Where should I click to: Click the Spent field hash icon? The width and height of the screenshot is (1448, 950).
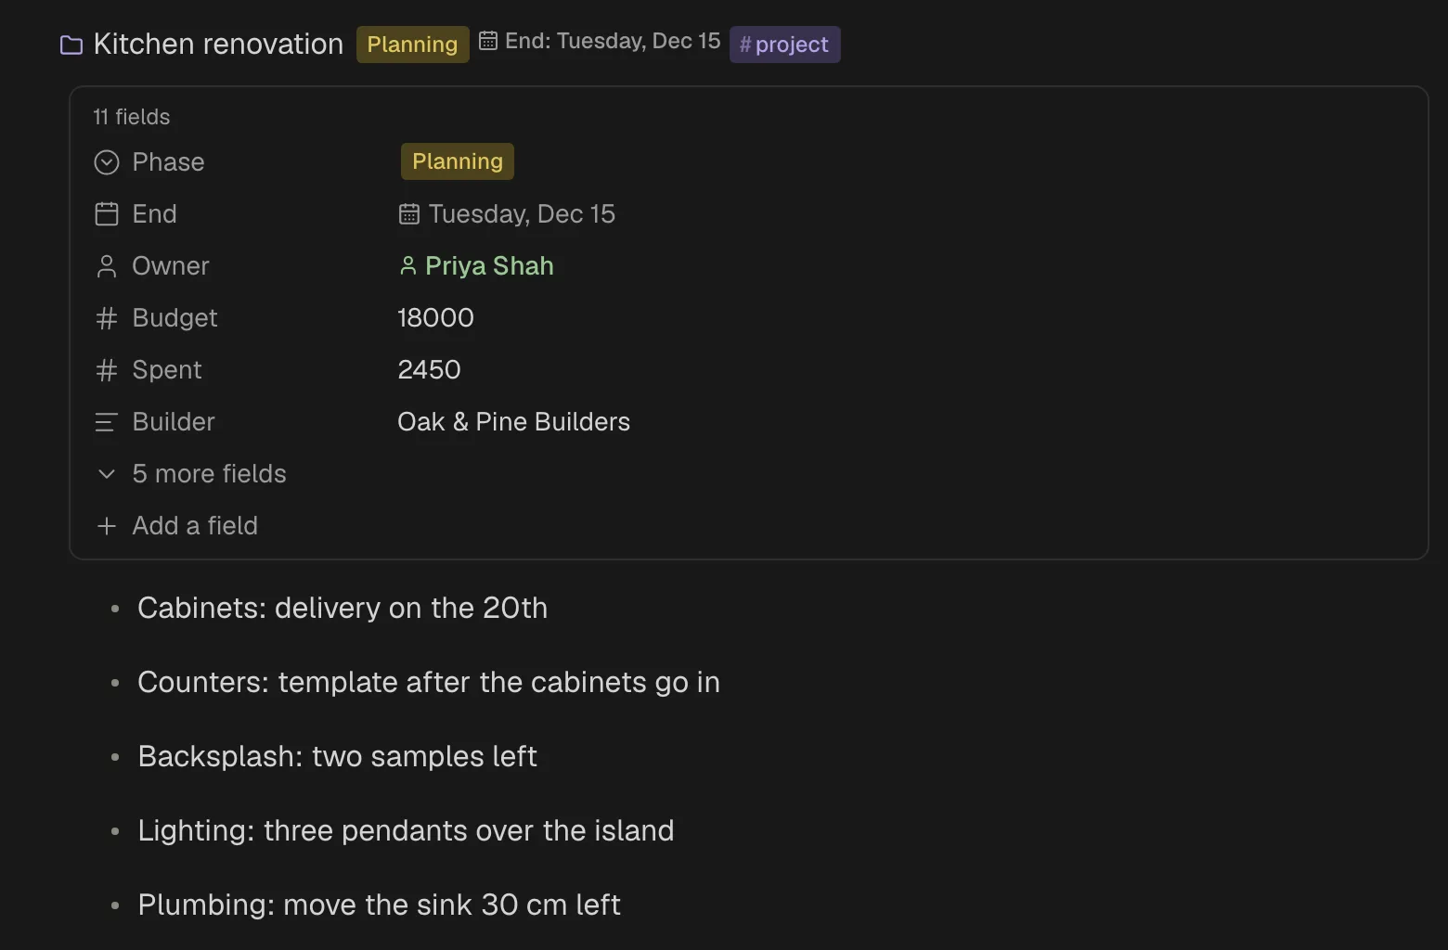pyautogui.click(x=107, y=370)
